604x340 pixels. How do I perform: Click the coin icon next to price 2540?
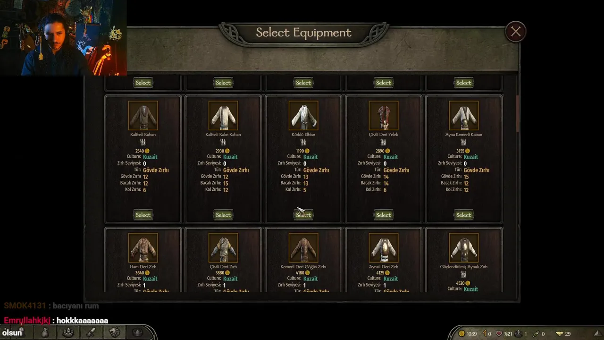click(147, 151)
